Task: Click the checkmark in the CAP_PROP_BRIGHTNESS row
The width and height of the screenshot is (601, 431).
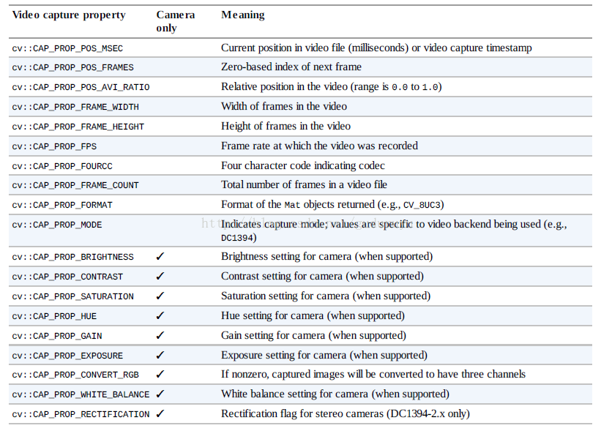Action: 160,257
